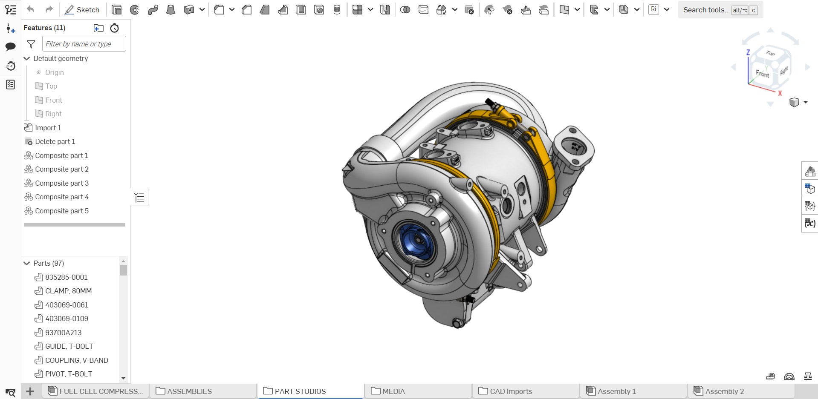Select the Sheet metal model tool
Viewport: 818px width, 399px height.
(x=624, y=10)
